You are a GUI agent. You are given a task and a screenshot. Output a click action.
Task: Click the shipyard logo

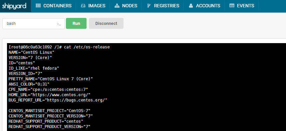tap(14, 6)
